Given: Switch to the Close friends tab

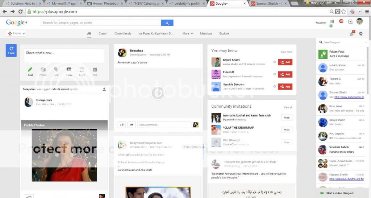Looking at the screenshot, I should tap(123, 34).
